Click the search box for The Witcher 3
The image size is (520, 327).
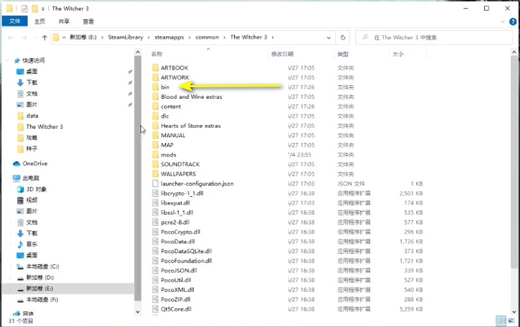436,38
